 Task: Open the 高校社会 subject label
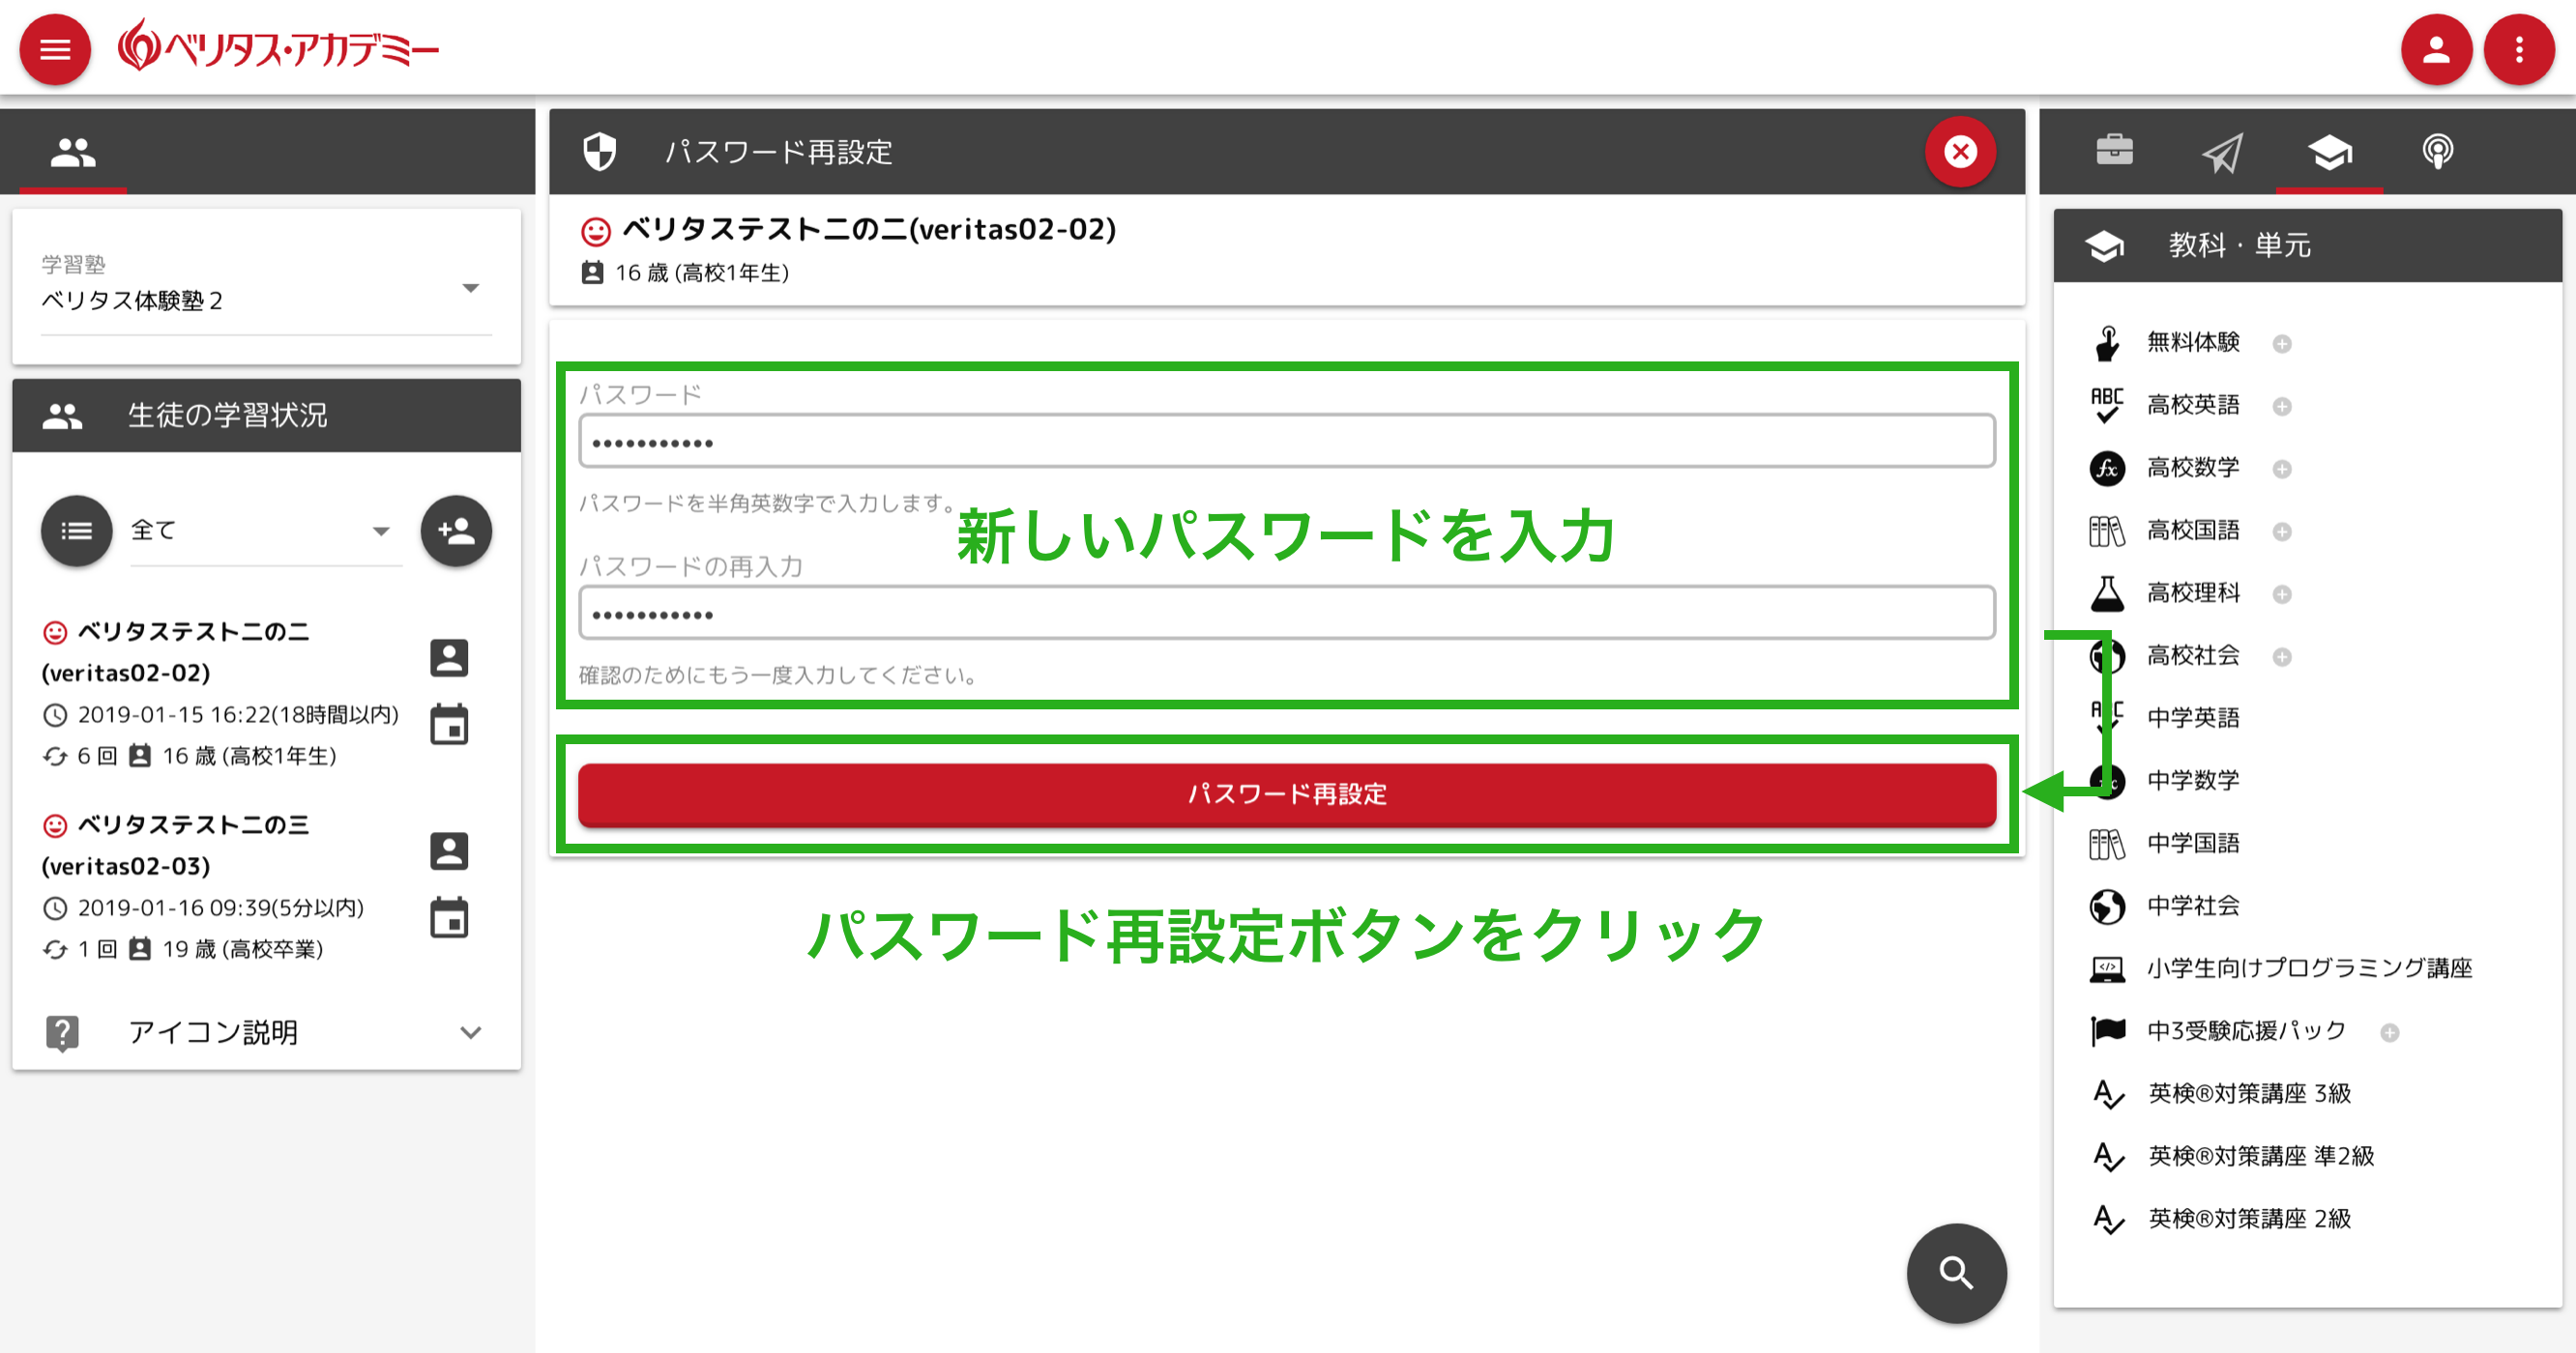point(2193,655)
